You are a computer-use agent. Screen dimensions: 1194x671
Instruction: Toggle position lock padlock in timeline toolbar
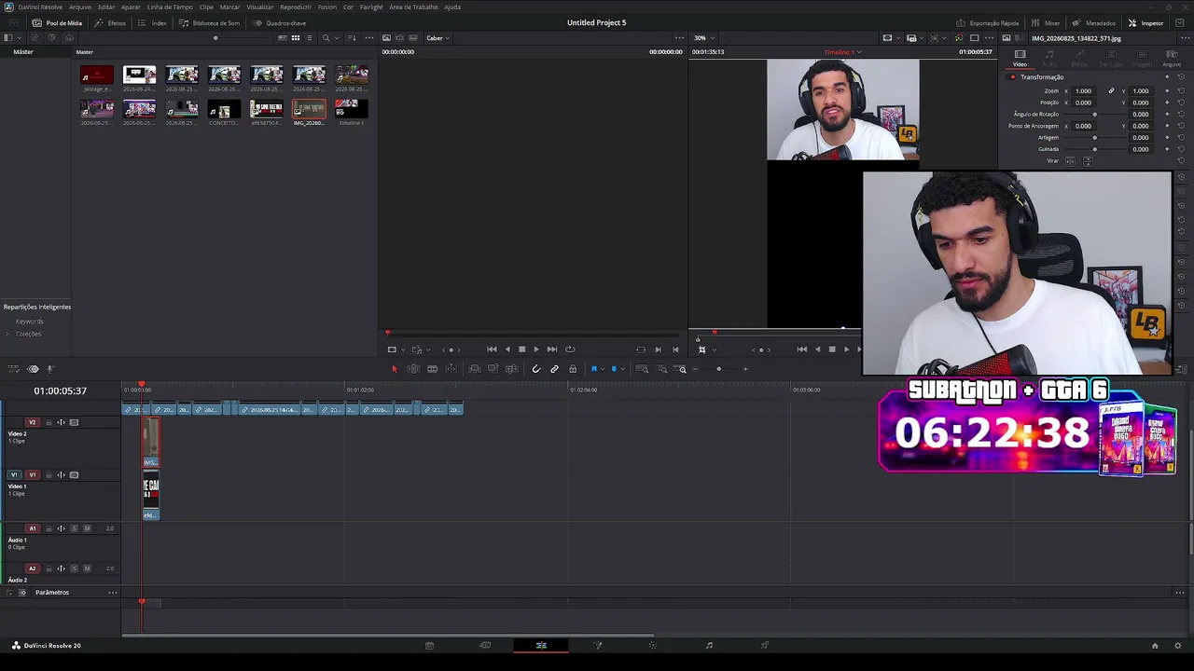pos(573,369)
